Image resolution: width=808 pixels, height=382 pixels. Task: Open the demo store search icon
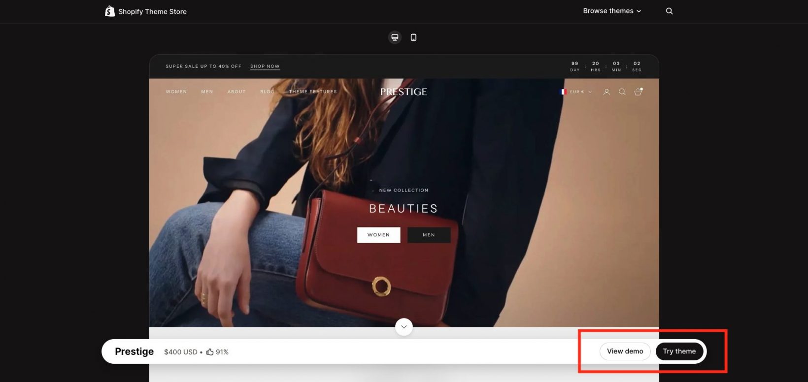click(x=622, y=92)
